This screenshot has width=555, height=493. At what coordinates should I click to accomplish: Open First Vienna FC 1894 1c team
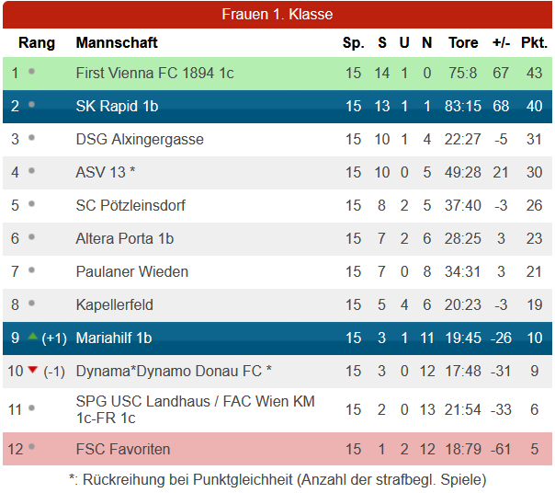tap(155, 73)
